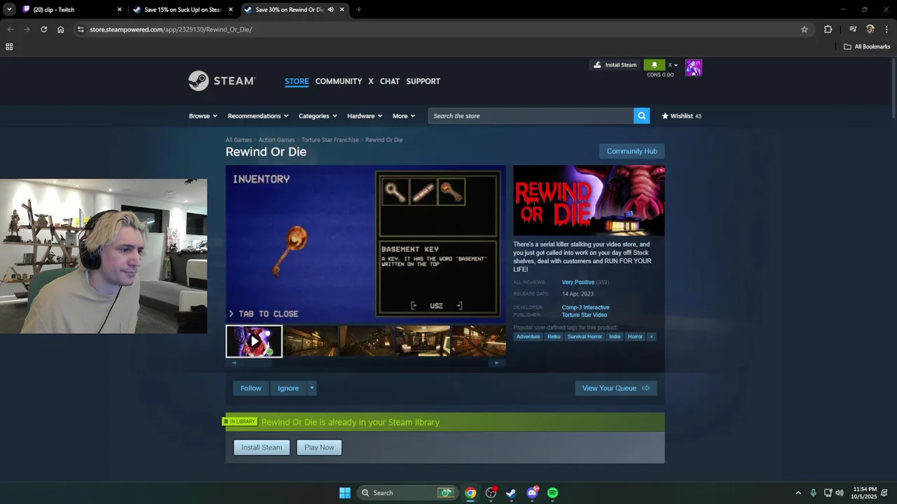Mute the Rewind Or Die tab audio
This screenshot has height=504, width=897.
coord(330,10)
